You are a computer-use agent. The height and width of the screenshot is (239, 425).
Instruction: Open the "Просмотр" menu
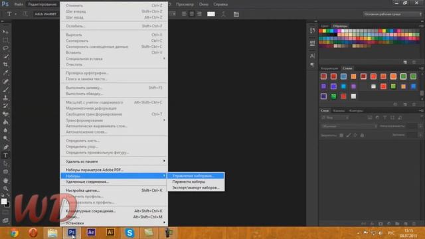click(185, 5)
